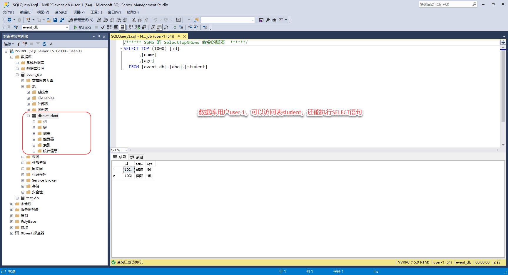
Task: Select the result cell containing 1002
Action: [x=129, y=176]
